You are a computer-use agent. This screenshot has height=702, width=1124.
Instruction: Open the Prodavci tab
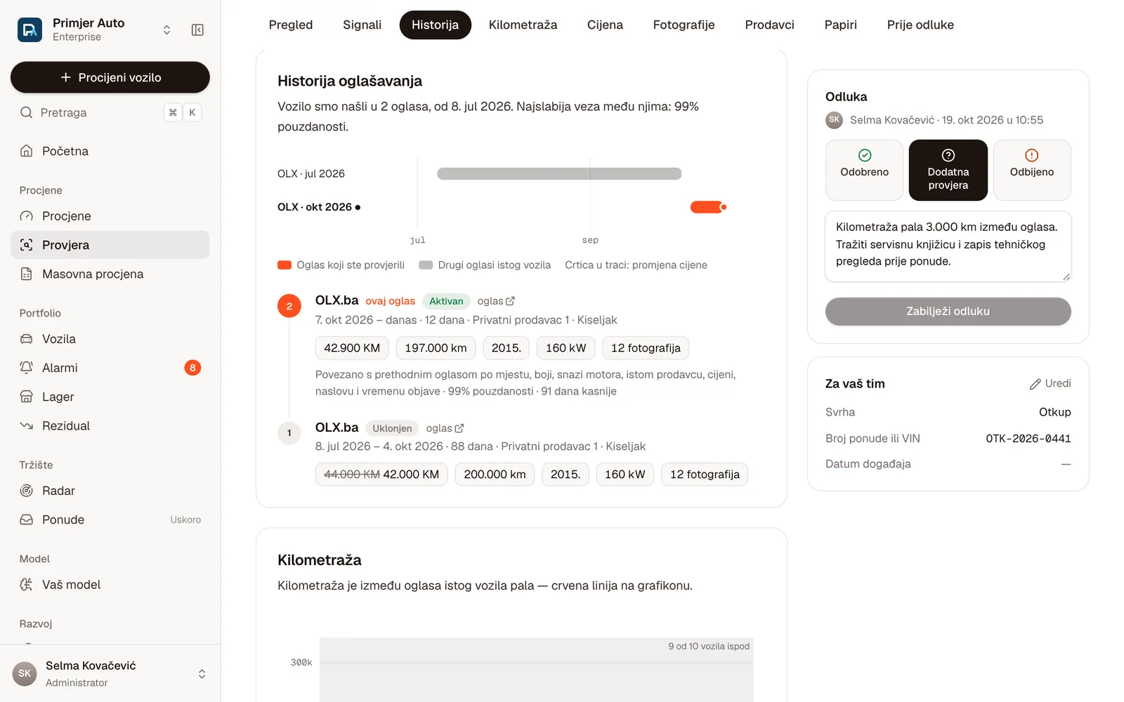[769, 25]
